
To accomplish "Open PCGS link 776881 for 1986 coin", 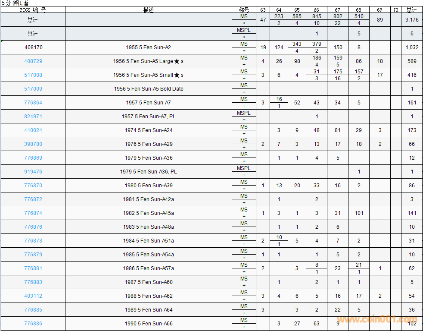I will pos(33,268).
